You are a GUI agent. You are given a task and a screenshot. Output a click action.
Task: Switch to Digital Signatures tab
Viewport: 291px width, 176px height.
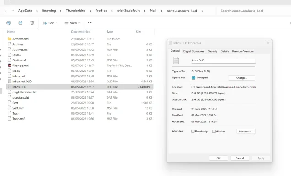pyautogui.click(x=194, y=51)
